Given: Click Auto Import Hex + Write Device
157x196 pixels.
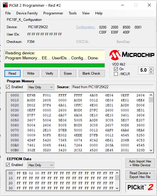Looking at the screenshot, I should (x=140, y=163).
